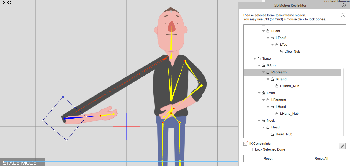Click the lock icon beside Neck
The width and height of the screenshot is (350, 166).
(x=263, y=121)
